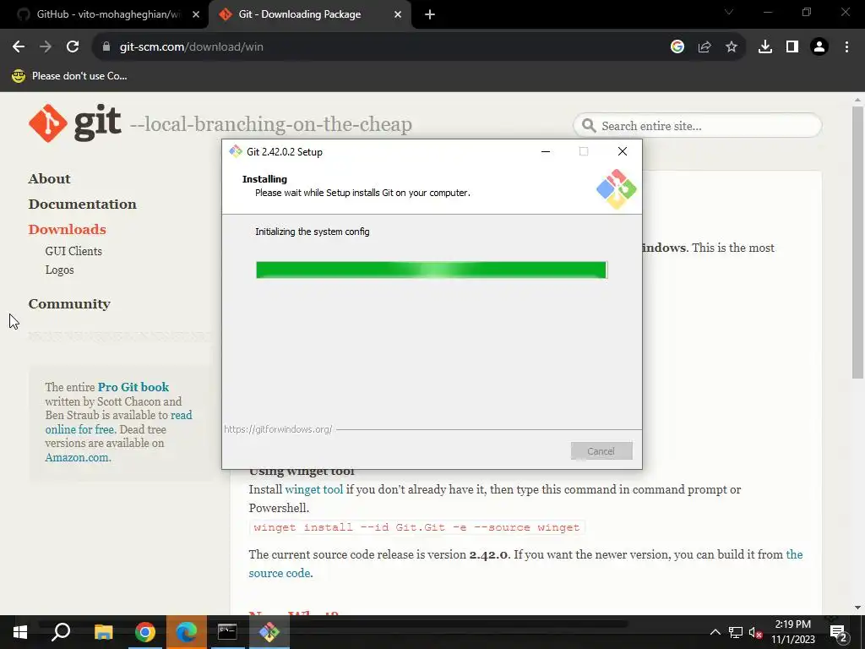Open the Chrome downloads icon
This screenshot has width=865, height=649.
pos(765,47)
